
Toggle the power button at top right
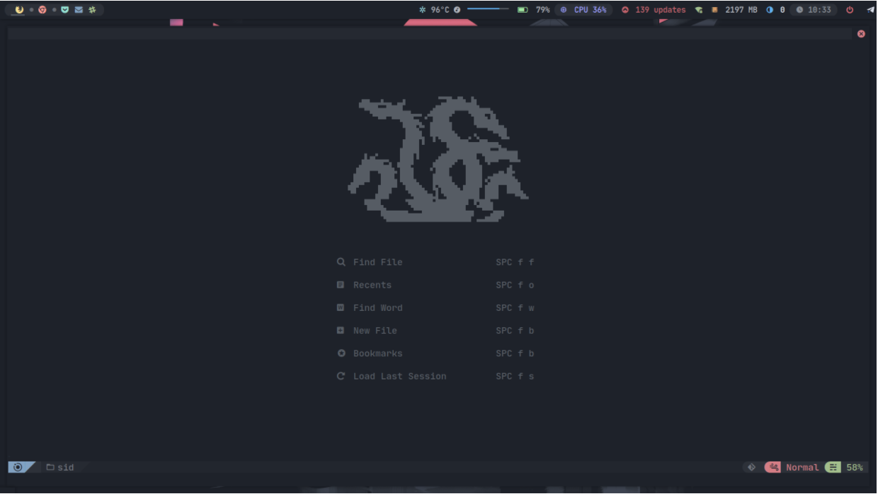pyautogui.click(x=848, y=10)
